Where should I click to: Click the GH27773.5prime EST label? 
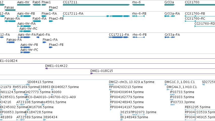click(x=37, y=92)
